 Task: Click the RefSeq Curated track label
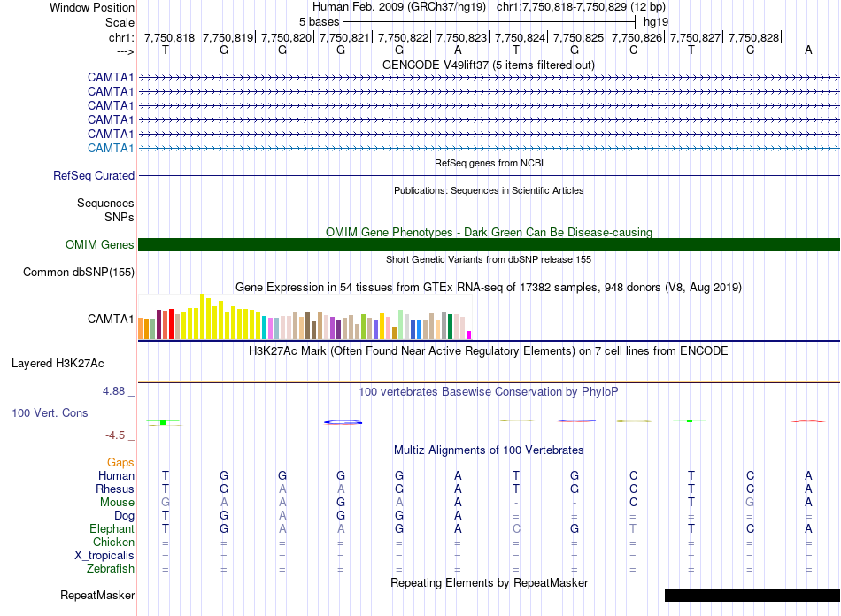pyautogui.click(x=94, y=175)
